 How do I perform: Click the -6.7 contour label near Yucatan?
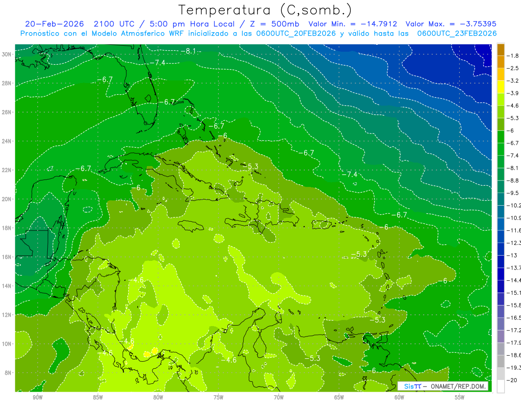tap(83, 169)
